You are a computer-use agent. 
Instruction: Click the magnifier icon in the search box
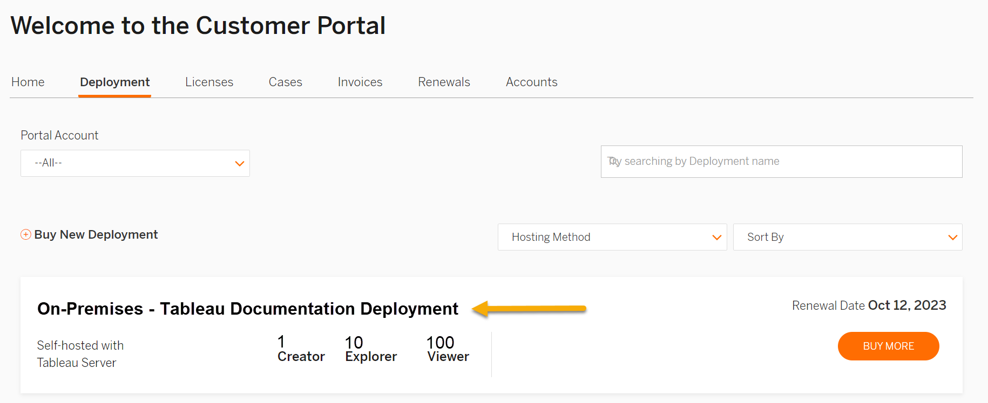(613, 161)
